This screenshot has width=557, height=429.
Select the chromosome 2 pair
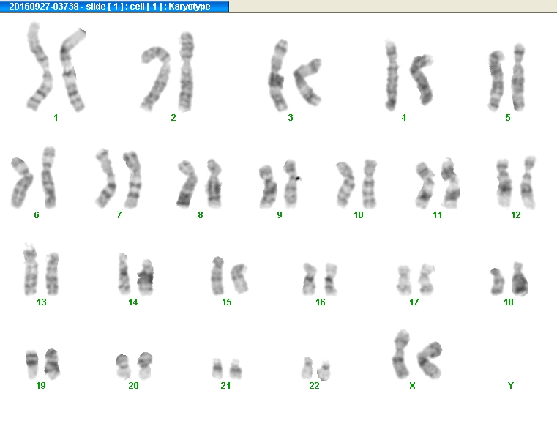(168, 72)
